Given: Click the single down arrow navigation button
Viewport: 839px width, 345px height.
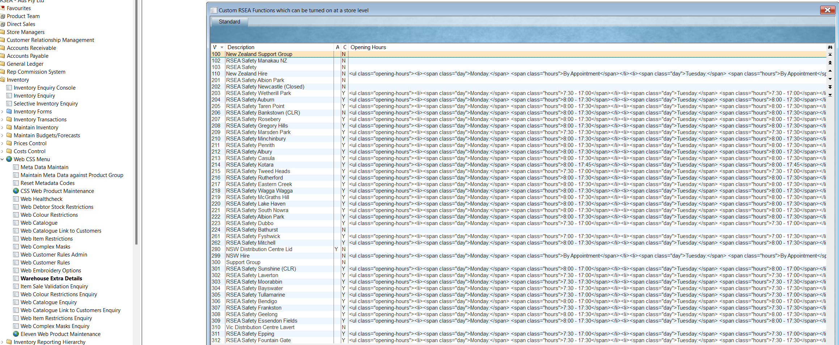Looking at the screenshot, I should (x=830, y=79).
